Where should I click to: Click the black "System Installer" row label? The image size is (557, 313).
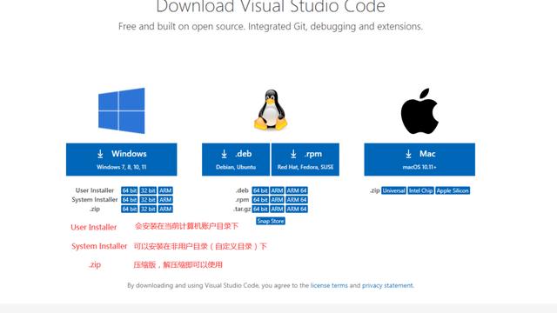pos(95,200)
